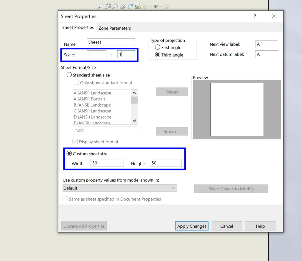Open the Hide/Show Items dropdown arrow

(x=161, y=7)
